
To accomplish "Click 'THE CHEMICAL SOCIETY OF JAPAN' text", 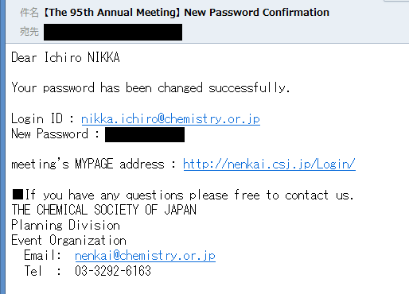I will click(x=103, y=210).
